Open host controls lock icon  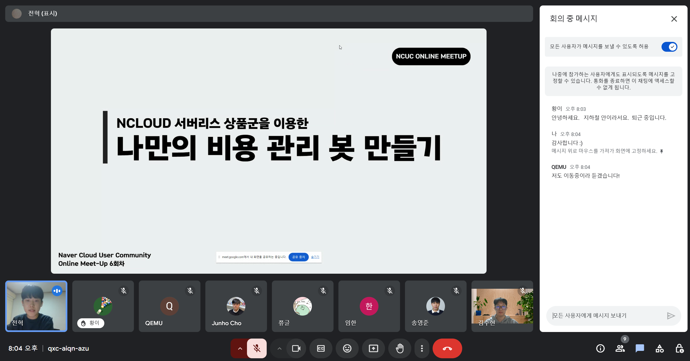679,348
